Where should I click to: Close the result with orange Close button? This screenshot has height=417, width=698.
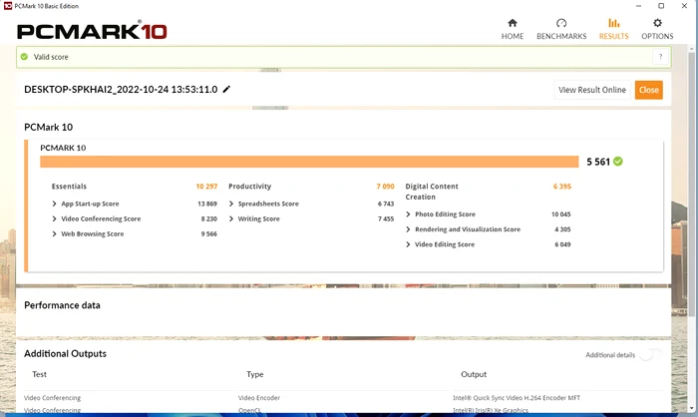click(648, 90)
